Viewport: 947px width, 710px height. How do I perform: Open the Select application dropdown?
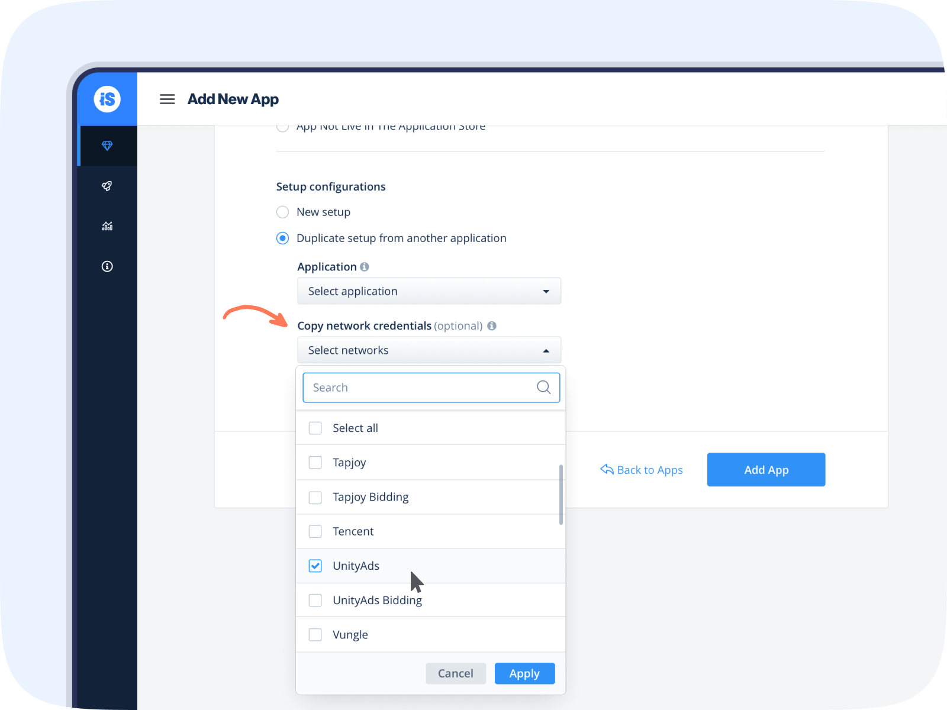tap(429, 291)
